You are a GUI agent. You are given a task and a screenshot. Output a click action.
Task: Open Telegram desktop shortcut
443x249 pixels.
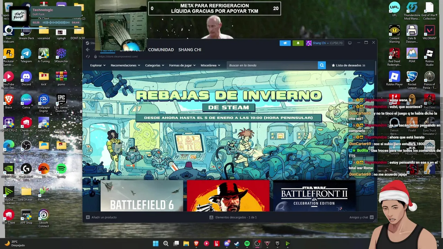[26, 55]
